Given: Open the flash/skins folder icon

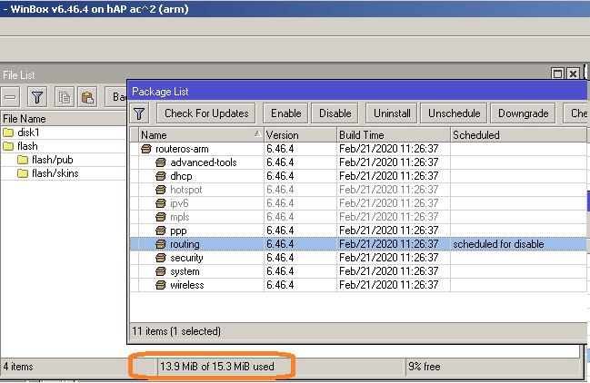Looking at the screenshot, I should tap(23, 173).
